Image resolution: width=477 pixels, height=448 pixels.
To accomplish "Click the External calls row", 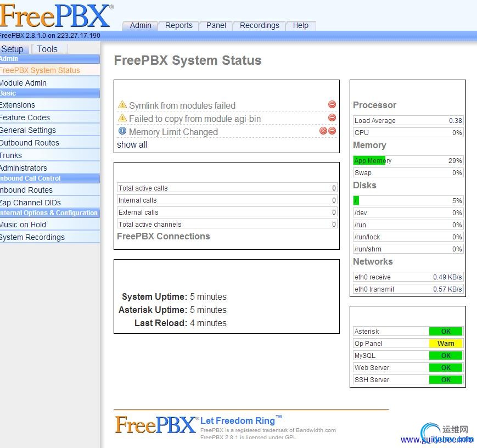I will point(227,212).
